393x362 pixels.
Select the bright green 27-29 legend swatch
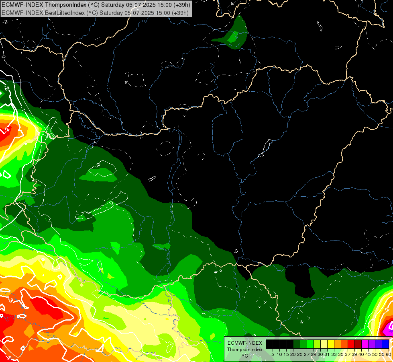tap(310, 344)
